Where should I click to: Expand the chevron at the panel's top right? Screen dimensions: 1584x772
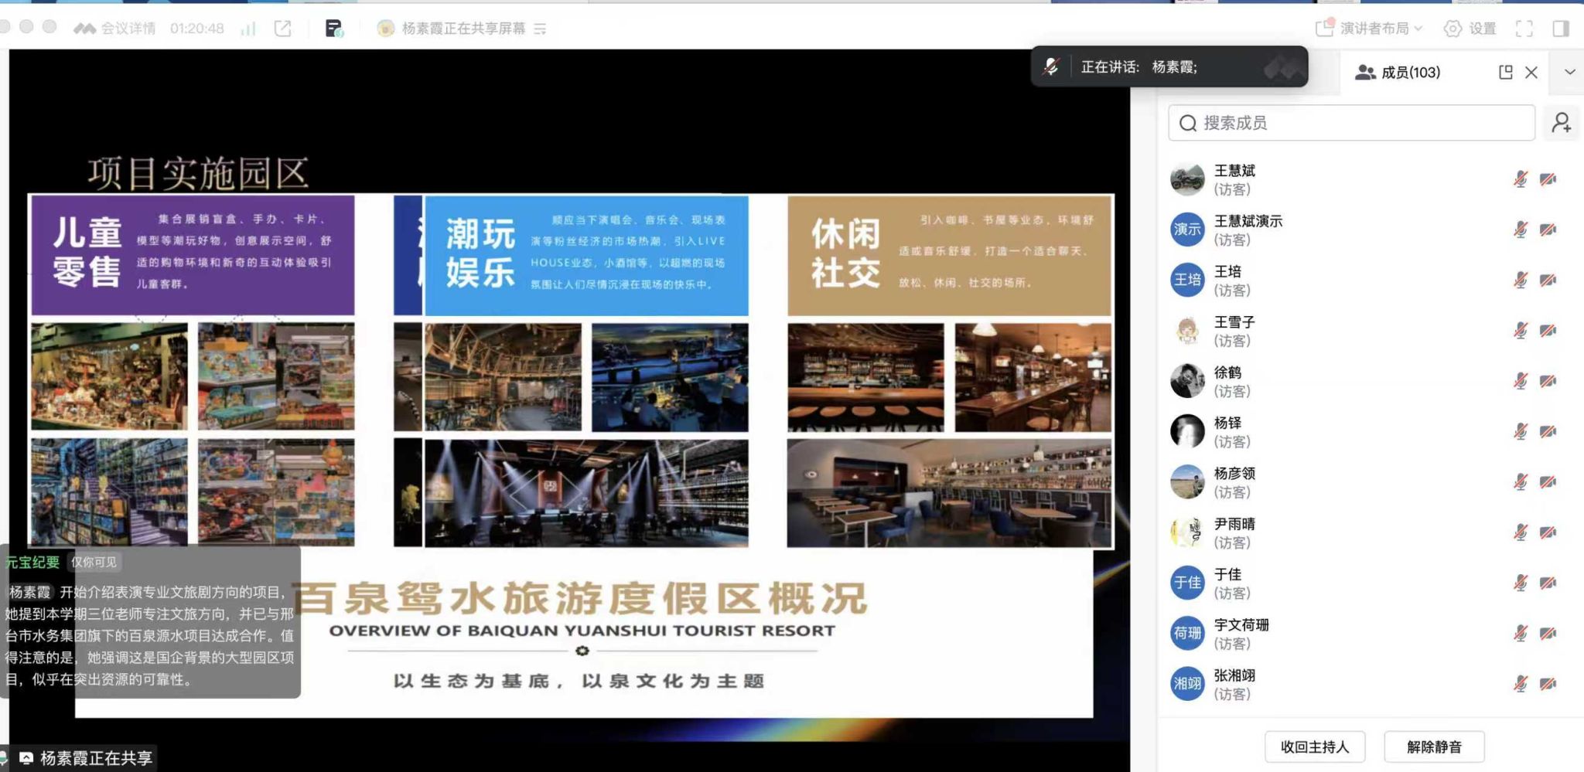pyautogui.click(x=1570, y=72)
